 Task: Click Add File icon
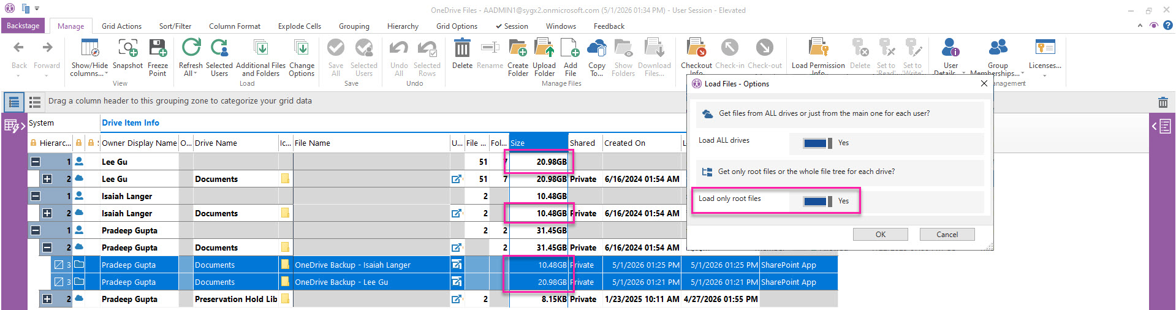(570, 48)
